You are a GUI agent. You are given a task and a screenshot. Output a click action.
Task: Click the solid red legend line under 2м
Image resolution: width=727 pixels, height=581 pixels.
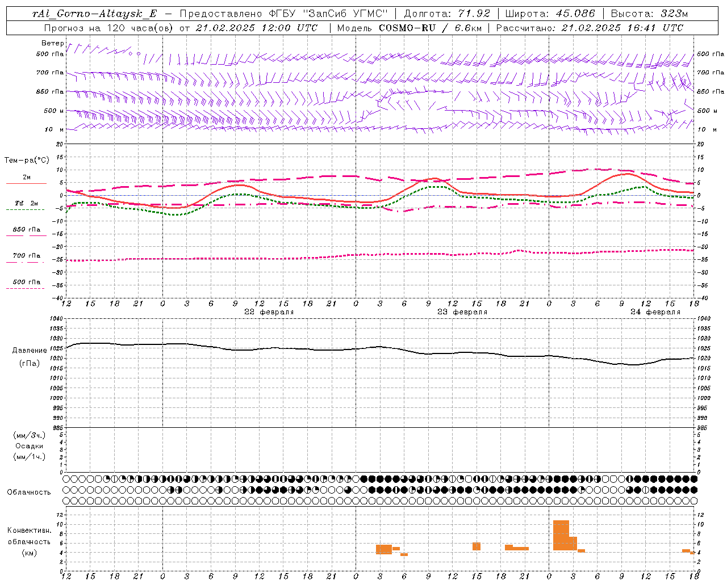tap(27, 184)
